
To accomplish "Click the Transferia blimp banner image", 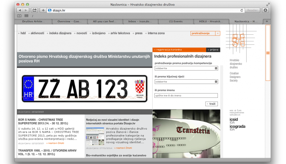I will click(x=186, y=134).
